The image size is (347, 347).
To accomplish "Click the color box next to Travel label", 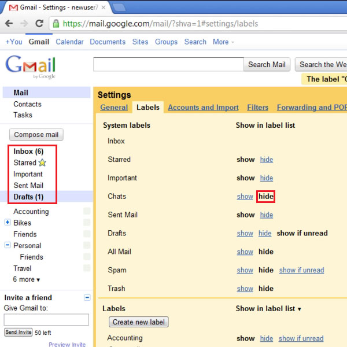I will pyautogui.click(x=87, y=268).
